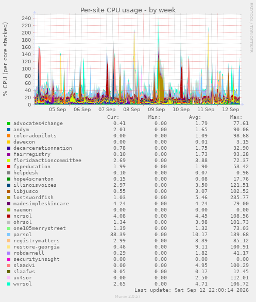The image size is (256, 302).
Task: Click illinoisvoices' max value 121.51
Action: pyautogui.click(x=240, y=185)
